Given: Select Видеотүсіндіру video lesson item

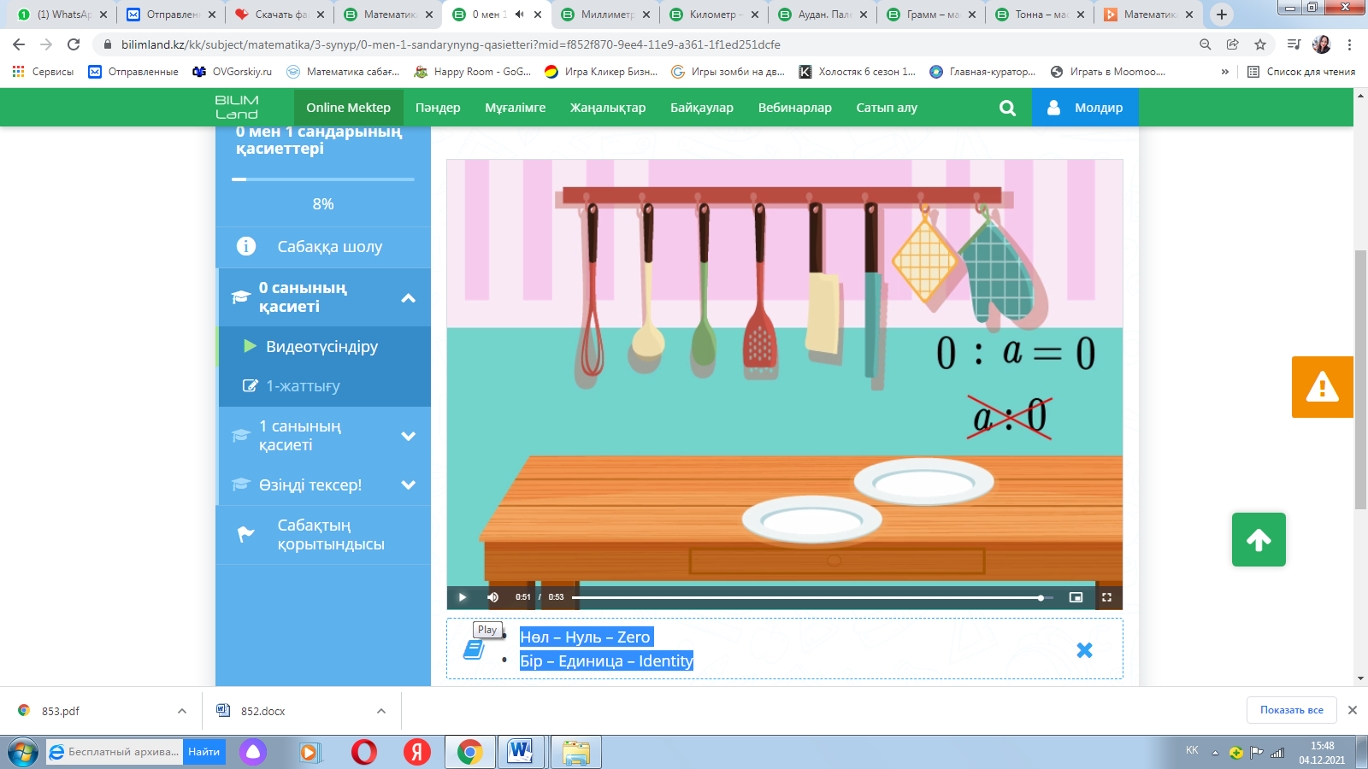Looking at the screenshot, I should 323,347.
